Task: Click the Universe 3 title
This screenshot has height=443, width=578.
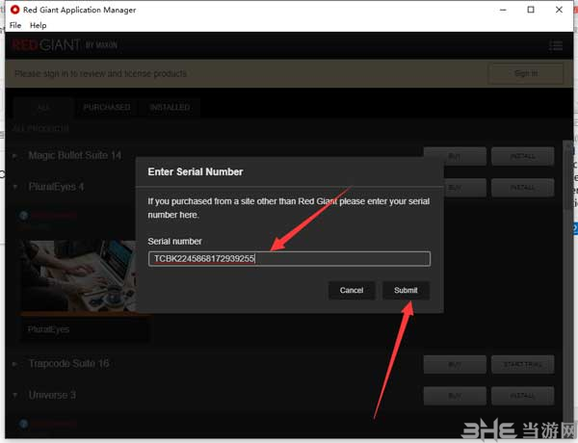Action: tap(52, 395)
